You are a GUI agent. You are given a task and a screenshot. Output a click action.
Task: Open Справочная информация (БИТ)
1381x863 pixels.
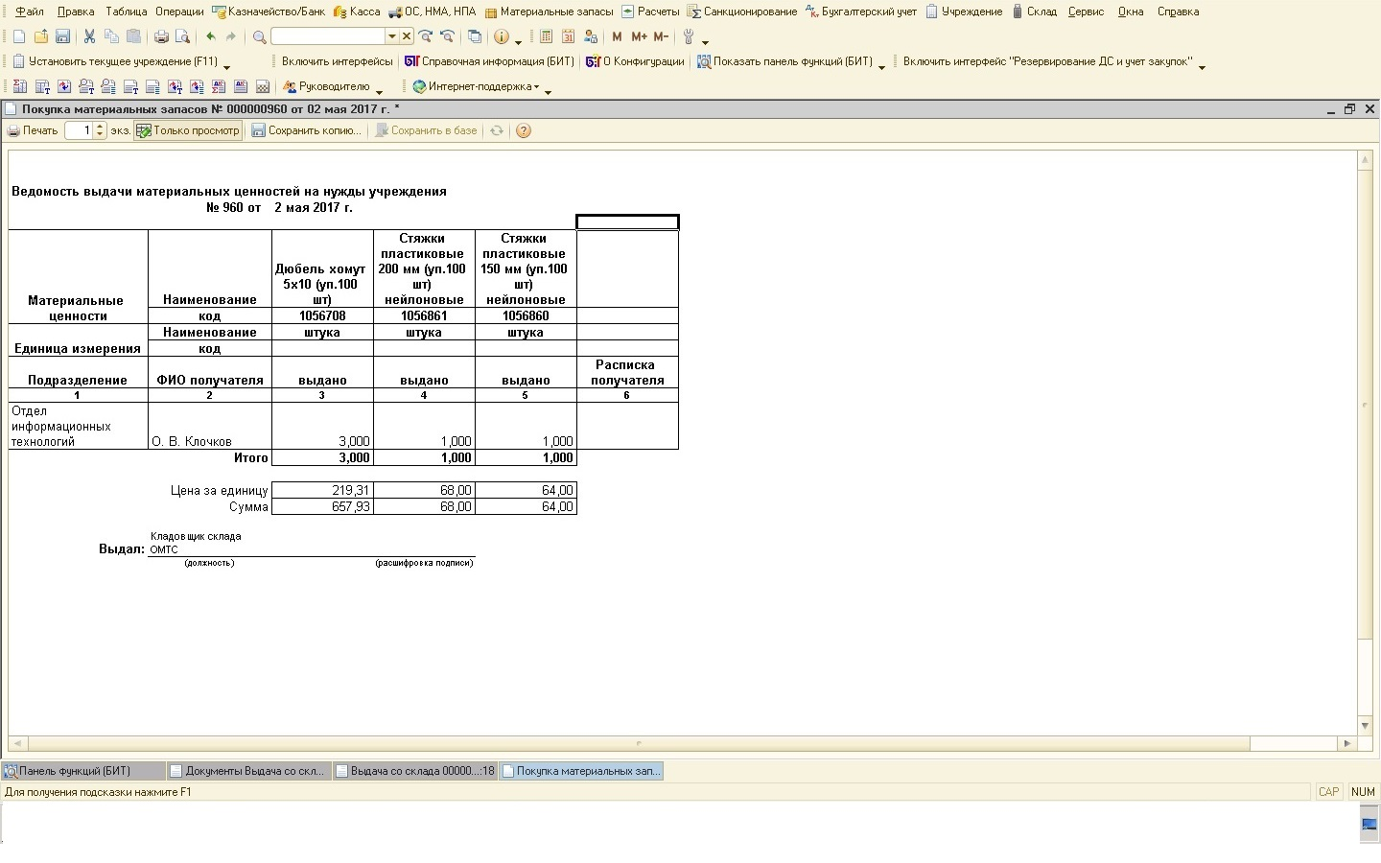(489, 61)
